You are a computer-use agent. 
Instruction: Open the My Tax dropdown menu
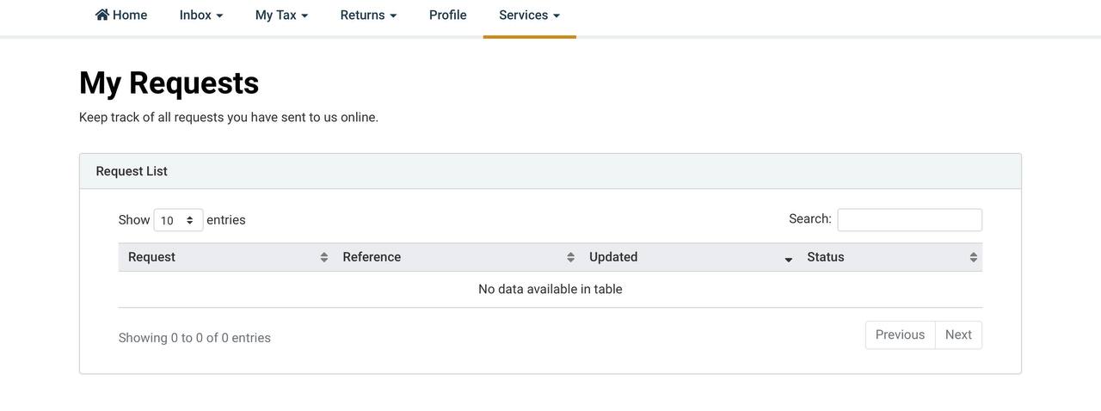point(281,15)
